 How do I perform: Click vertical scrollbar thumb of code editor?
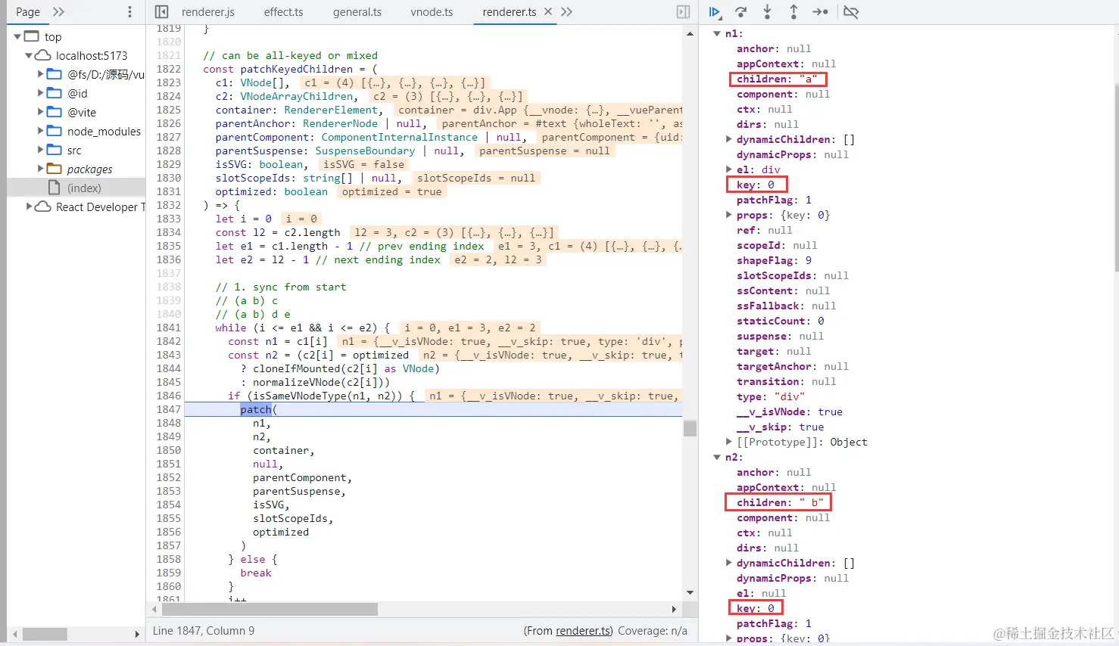690,429
